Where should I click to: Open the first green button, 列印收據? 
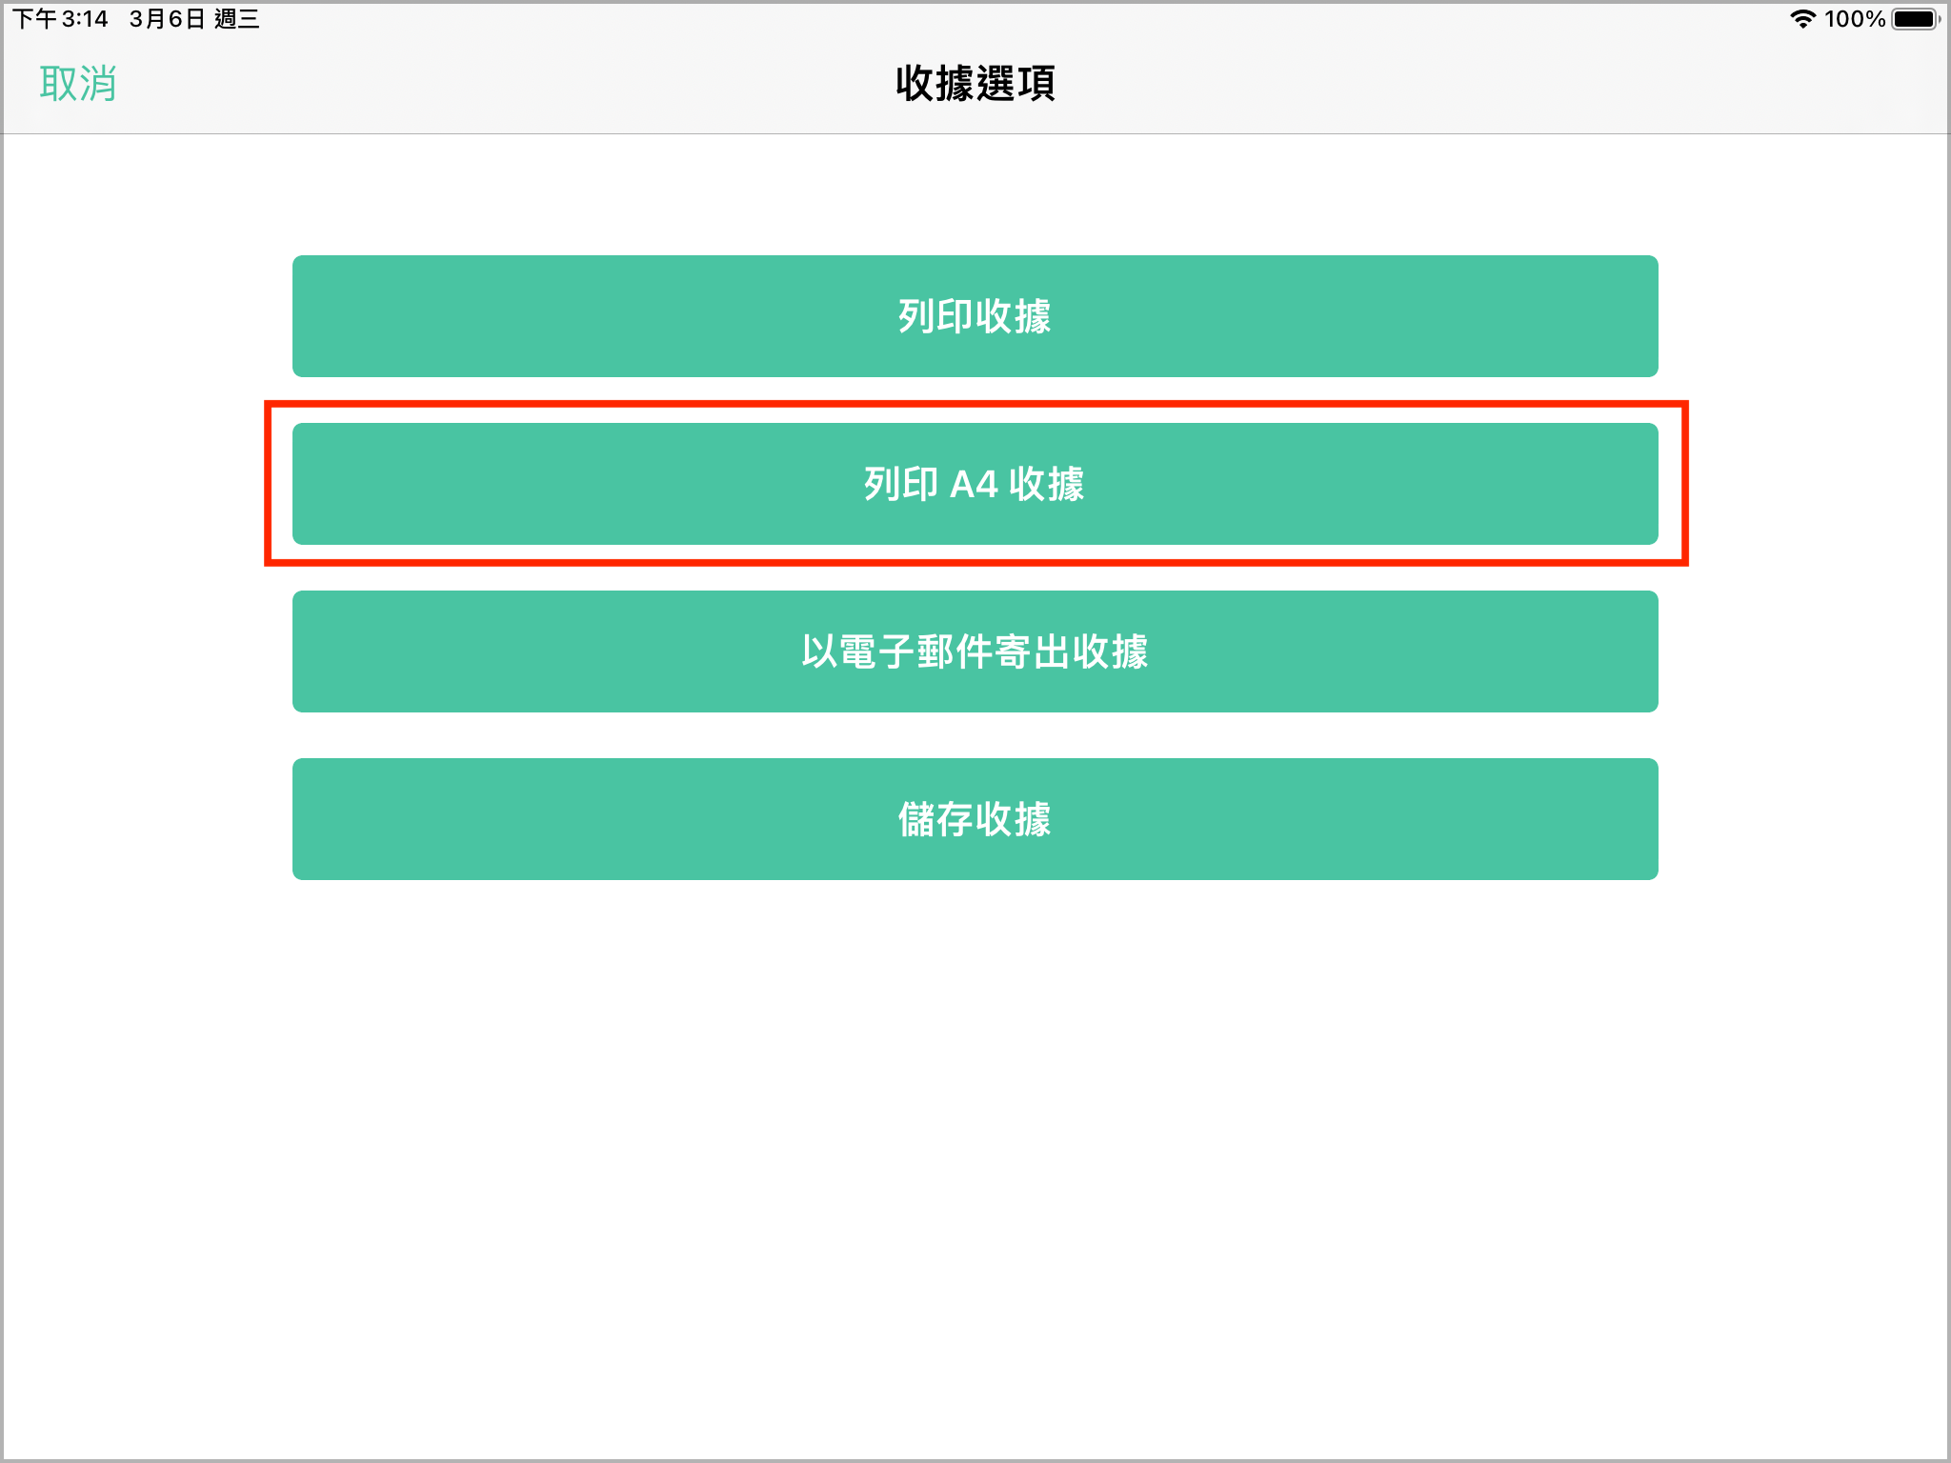(975, 316)
